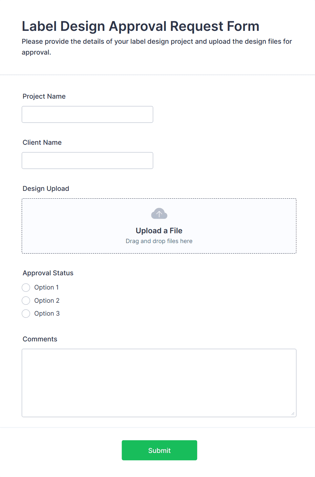Click the "Project Name" label
Image resolution: width=315 pixels, height=477 pixels.
click(44, 96)
